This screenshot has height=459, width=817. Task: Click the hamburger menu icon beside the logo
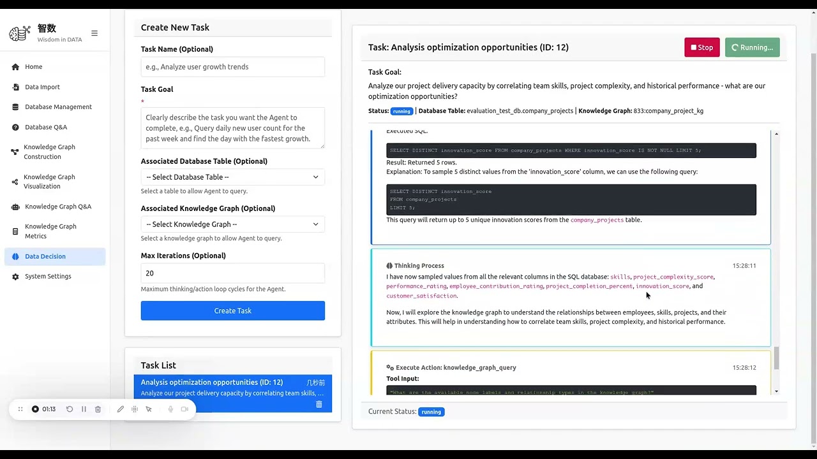pos(94,33)
